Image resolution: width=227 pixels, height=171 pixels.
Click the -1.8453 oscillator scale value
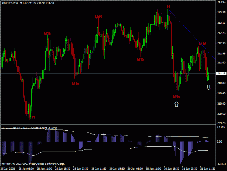click(x=221, y=164)
